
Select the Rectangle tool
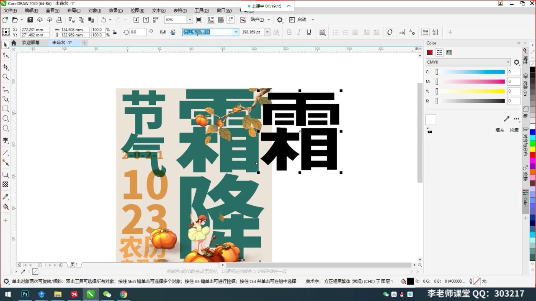[5, 108]
